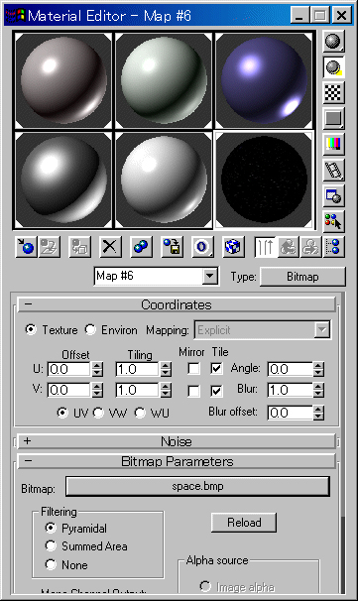
Task: Select the blue sample sphere slot
Action: pos(264,80)
